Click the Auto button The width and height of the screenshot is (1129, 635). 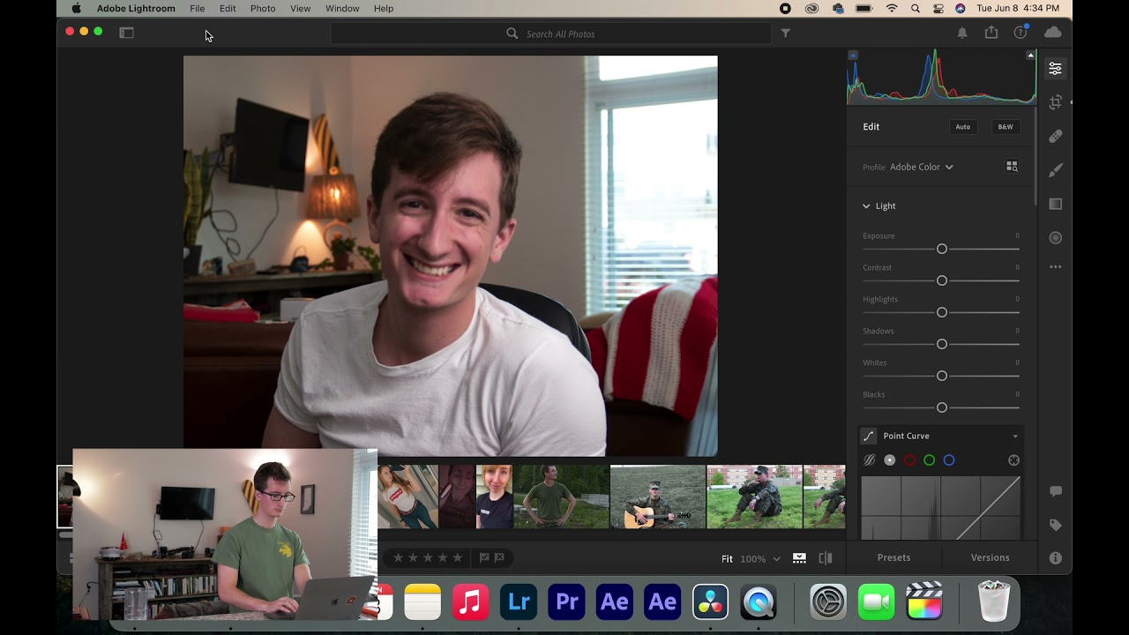pos(963,127)
